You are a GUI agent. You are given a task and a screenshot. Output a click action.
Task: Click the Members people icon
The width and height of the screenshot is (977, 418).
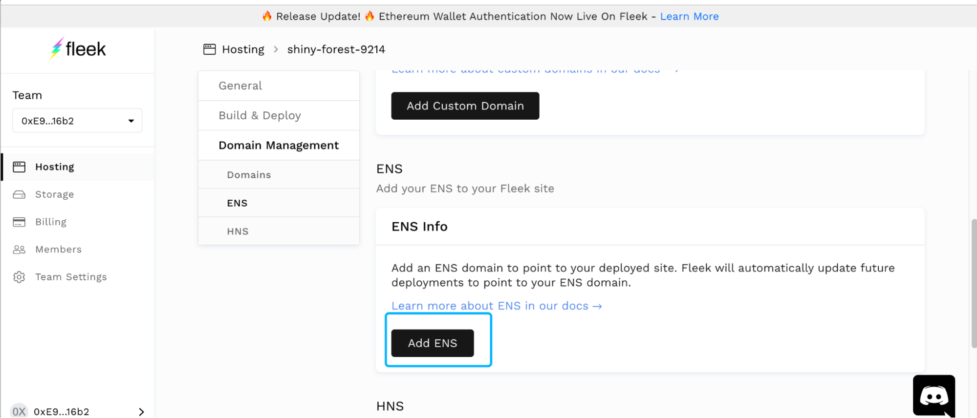19,250
